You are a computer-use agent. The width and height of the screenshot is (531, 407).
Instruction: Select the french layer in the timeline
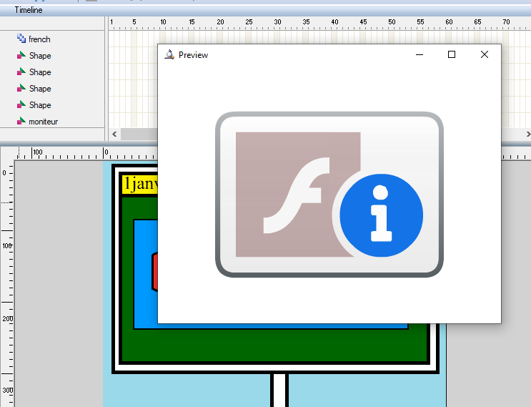[52, 39]
